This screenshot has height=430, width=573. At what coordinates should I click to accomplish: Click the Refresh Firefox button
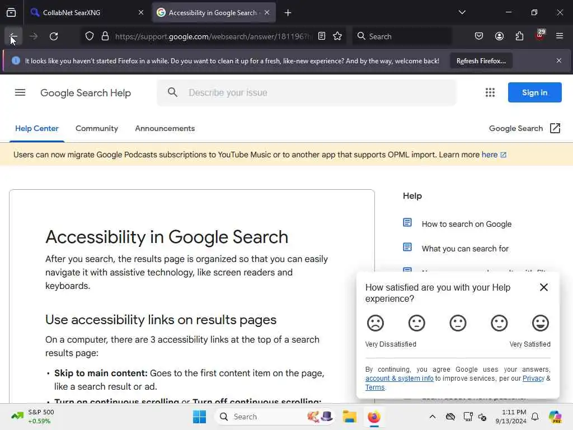click(x=481, y=60)
